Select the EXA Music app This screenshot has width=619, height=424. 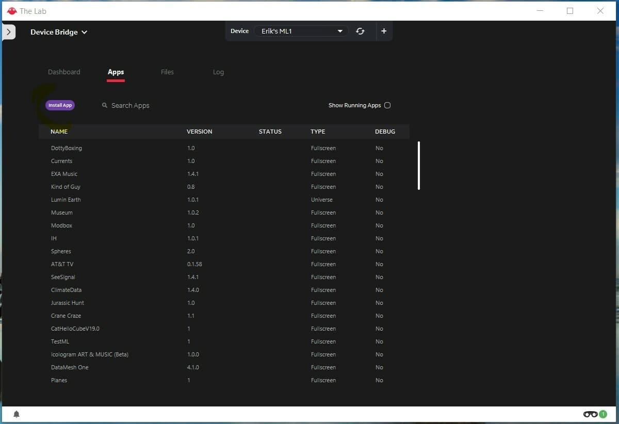pos(224,174)
